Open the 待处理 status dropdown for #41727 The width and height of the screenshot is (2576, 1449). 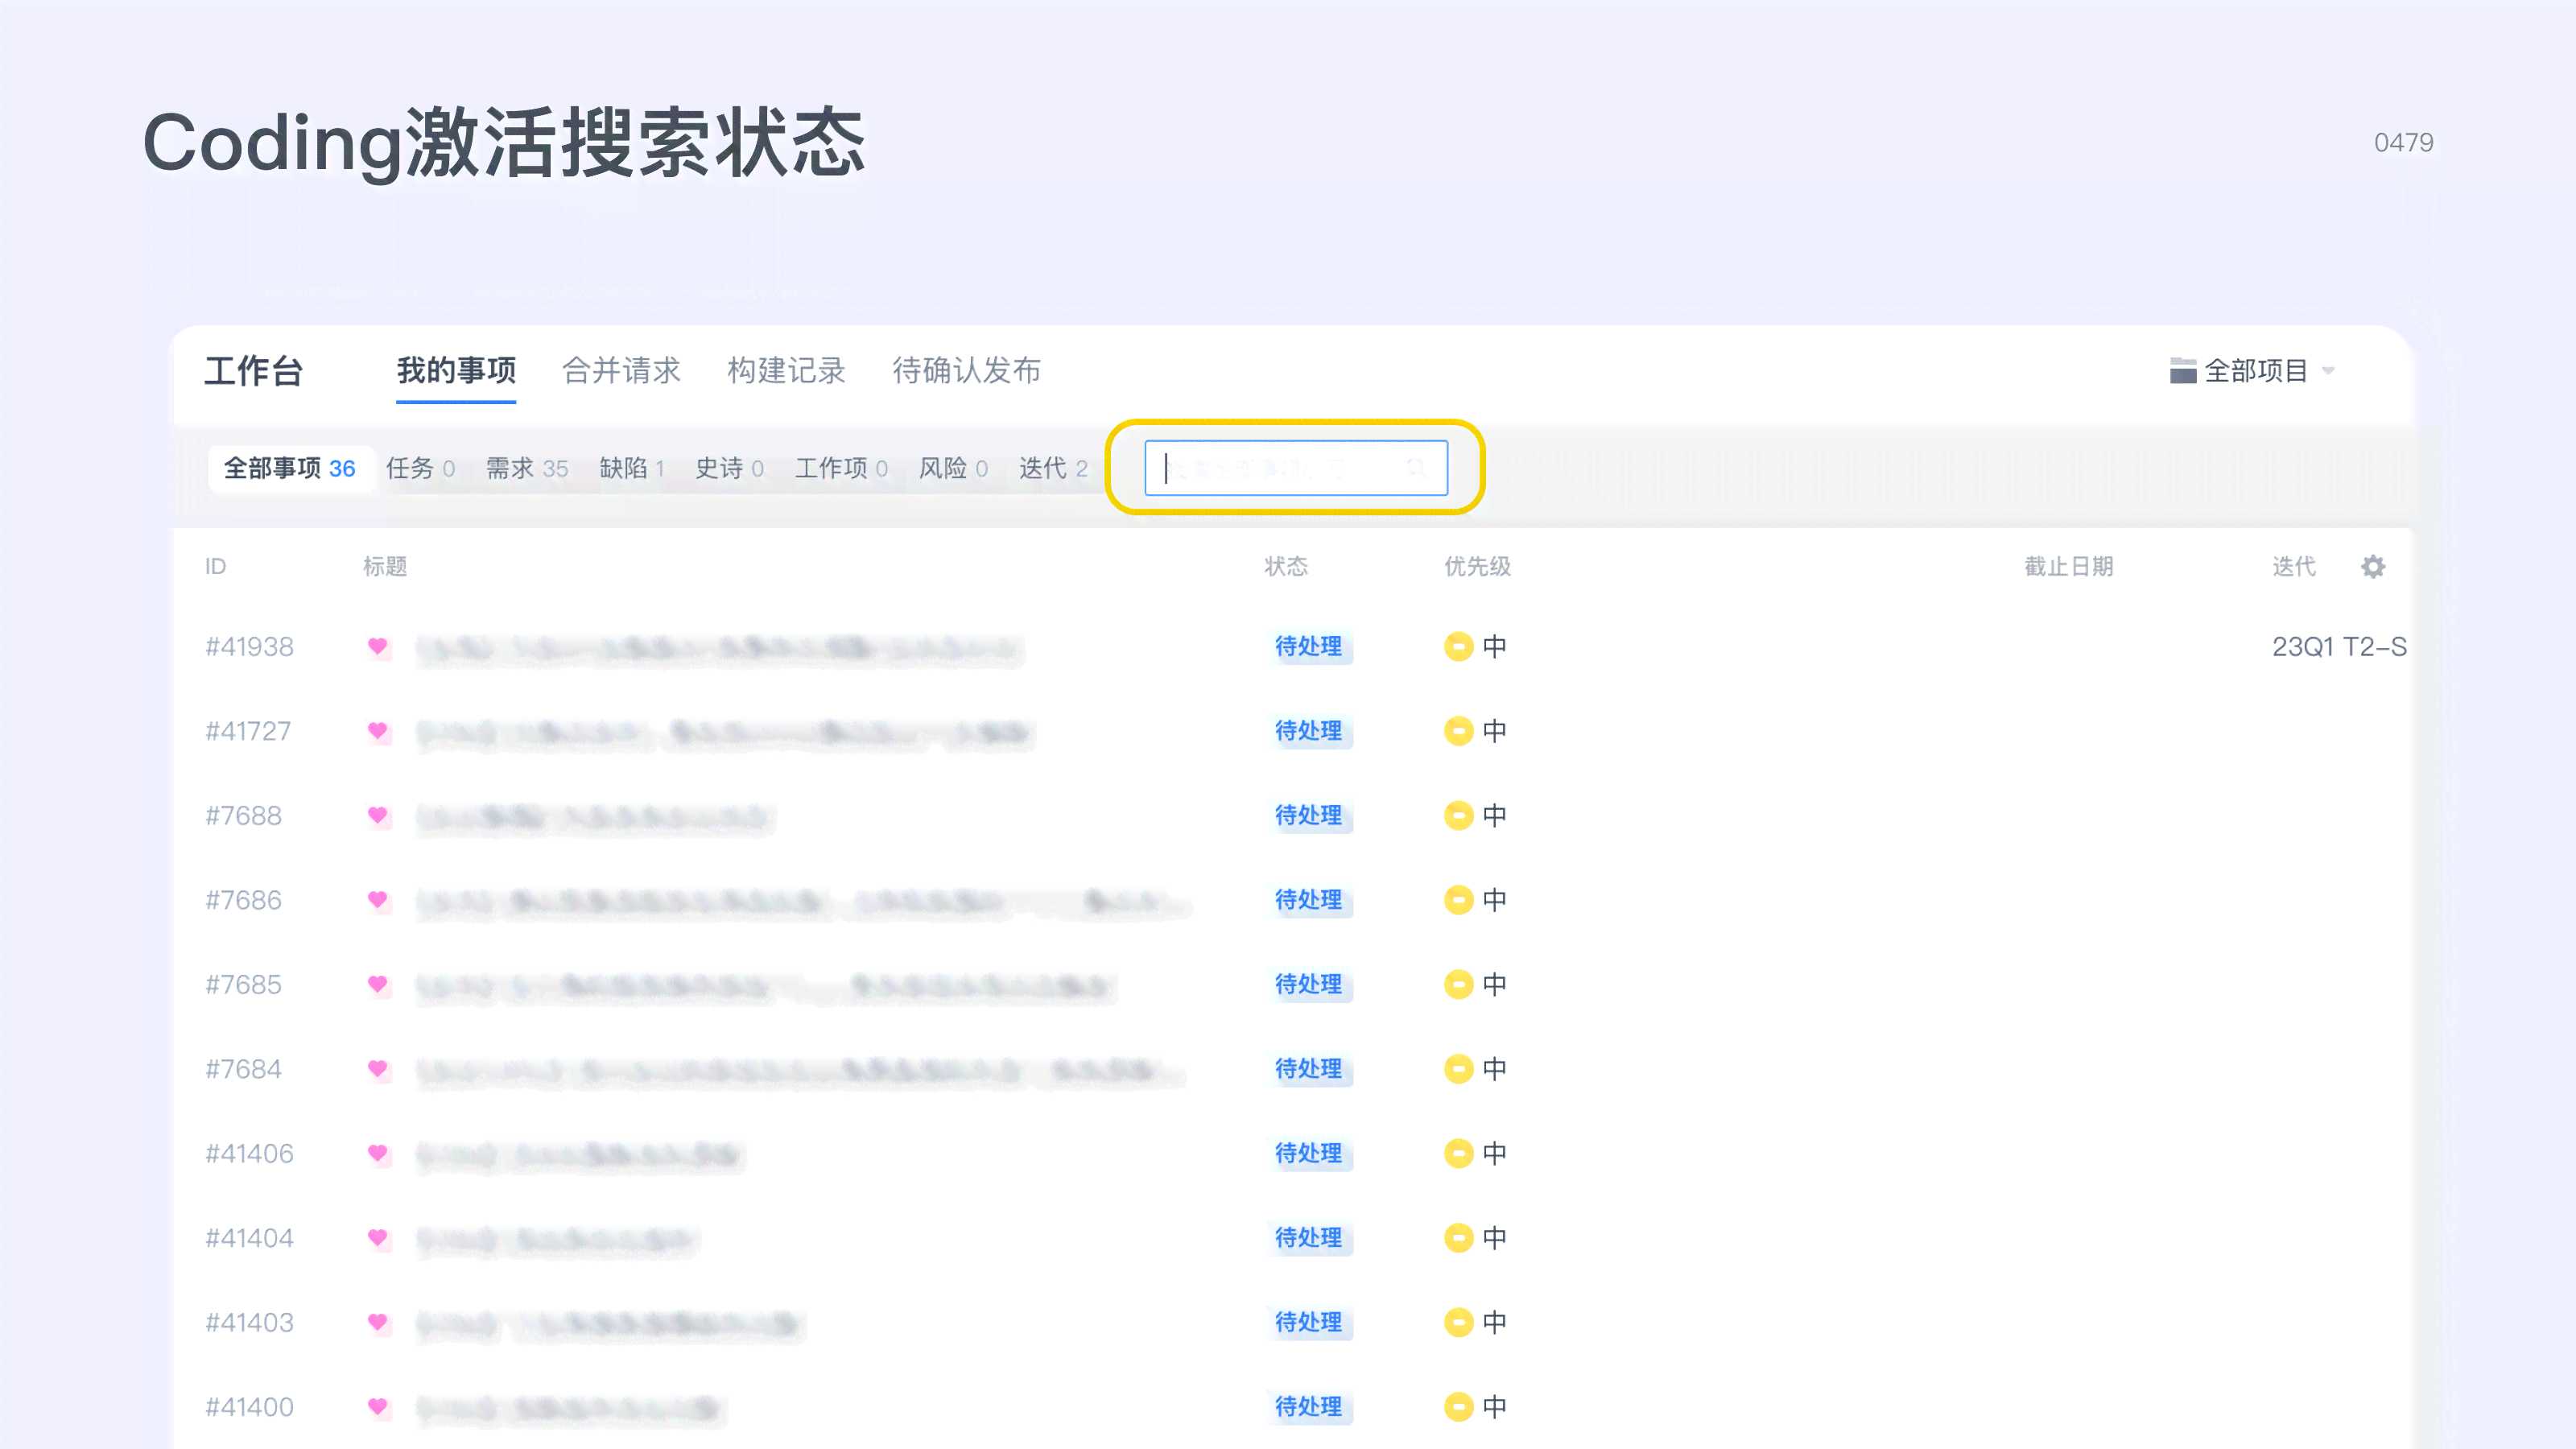click(x=1308, y=731)
